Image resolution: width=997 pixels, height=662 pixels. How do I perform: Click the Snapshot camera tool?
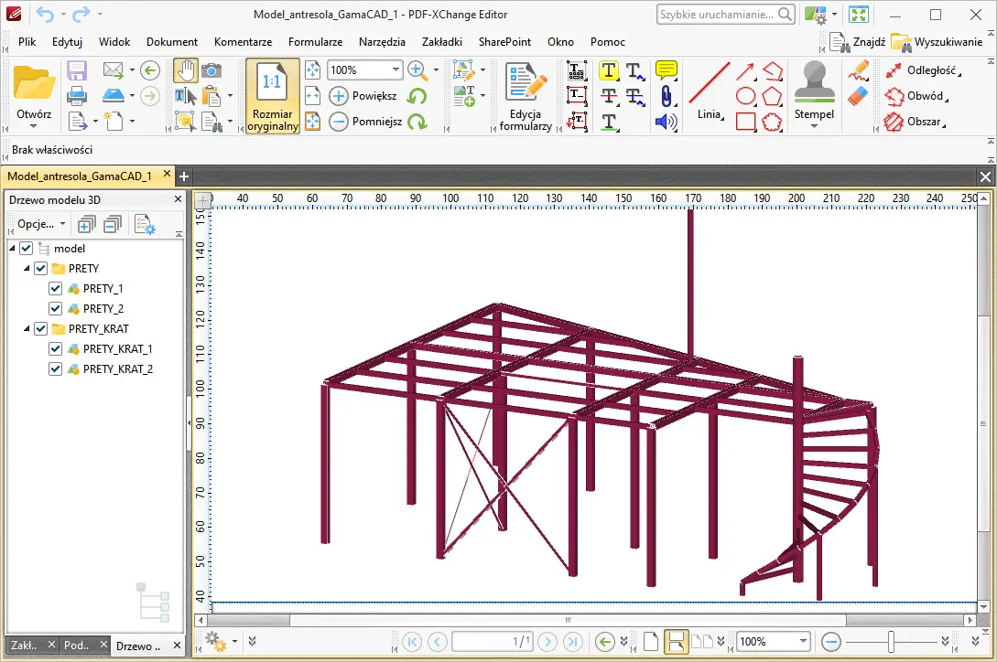click(x=211, y=70)
